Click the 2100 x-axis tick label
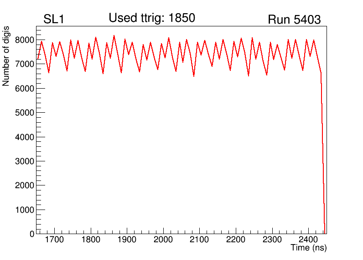363x260 pixels. 199,240
